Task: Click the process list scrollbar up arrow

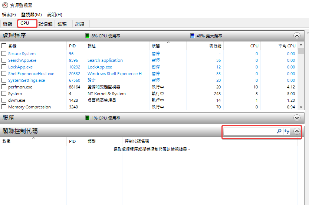Action: 301,45
